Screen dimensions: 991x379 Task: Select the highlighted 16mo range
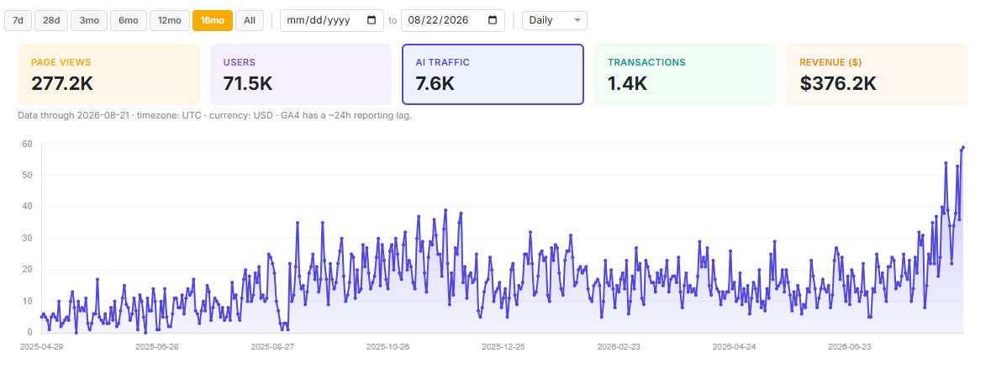(213, 20)
